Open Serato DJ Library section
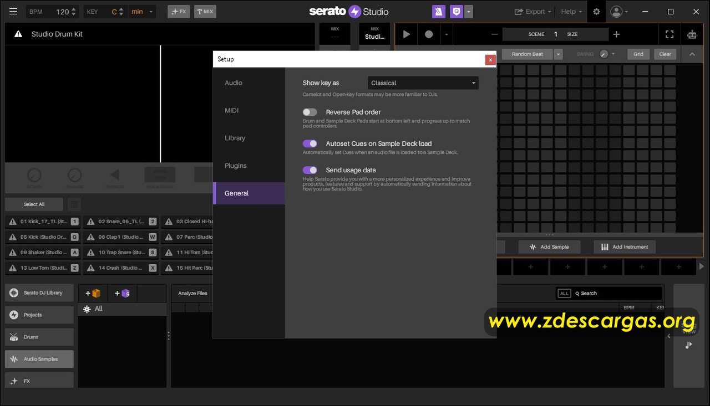 39,293
